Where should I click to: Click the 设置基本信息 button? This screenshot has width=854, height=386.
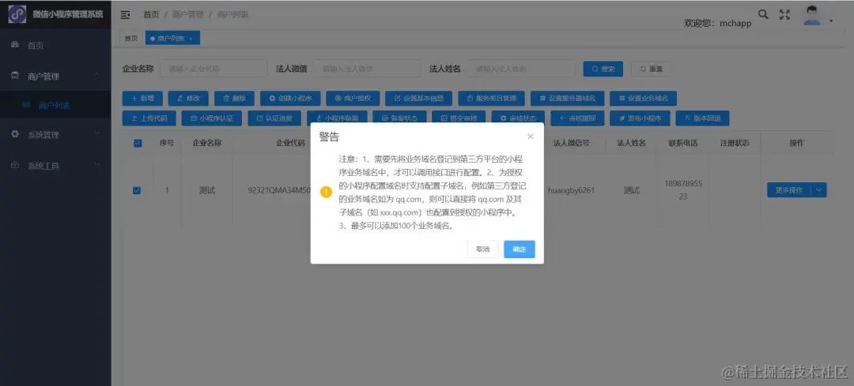pyautogui.click(x=419, y=99)
